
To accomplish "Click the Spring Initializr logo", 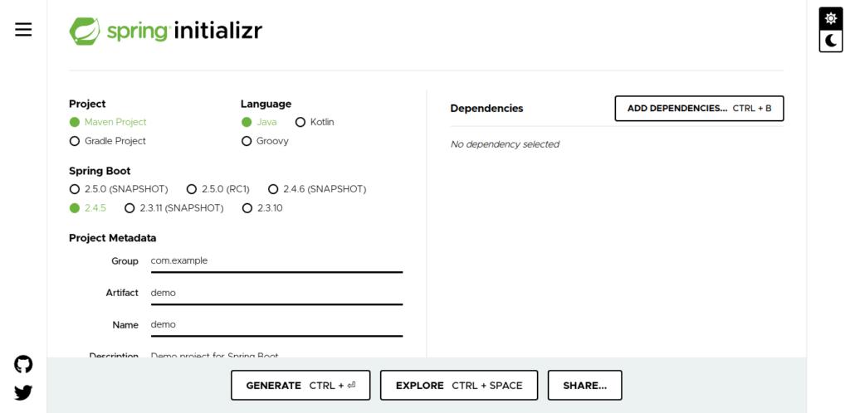I will (165, 32).
